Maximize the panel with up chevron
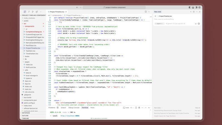This screenshot has height=125, width=222. tap(145, 108)
